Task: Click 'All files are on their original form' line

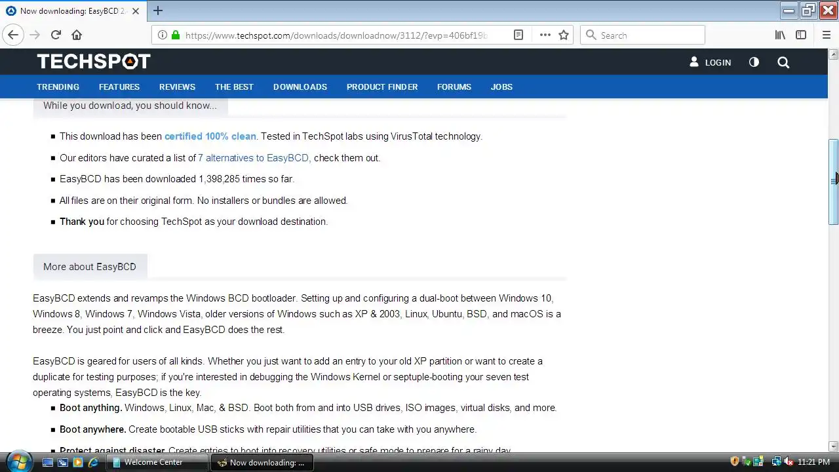Action: (203, 201)
